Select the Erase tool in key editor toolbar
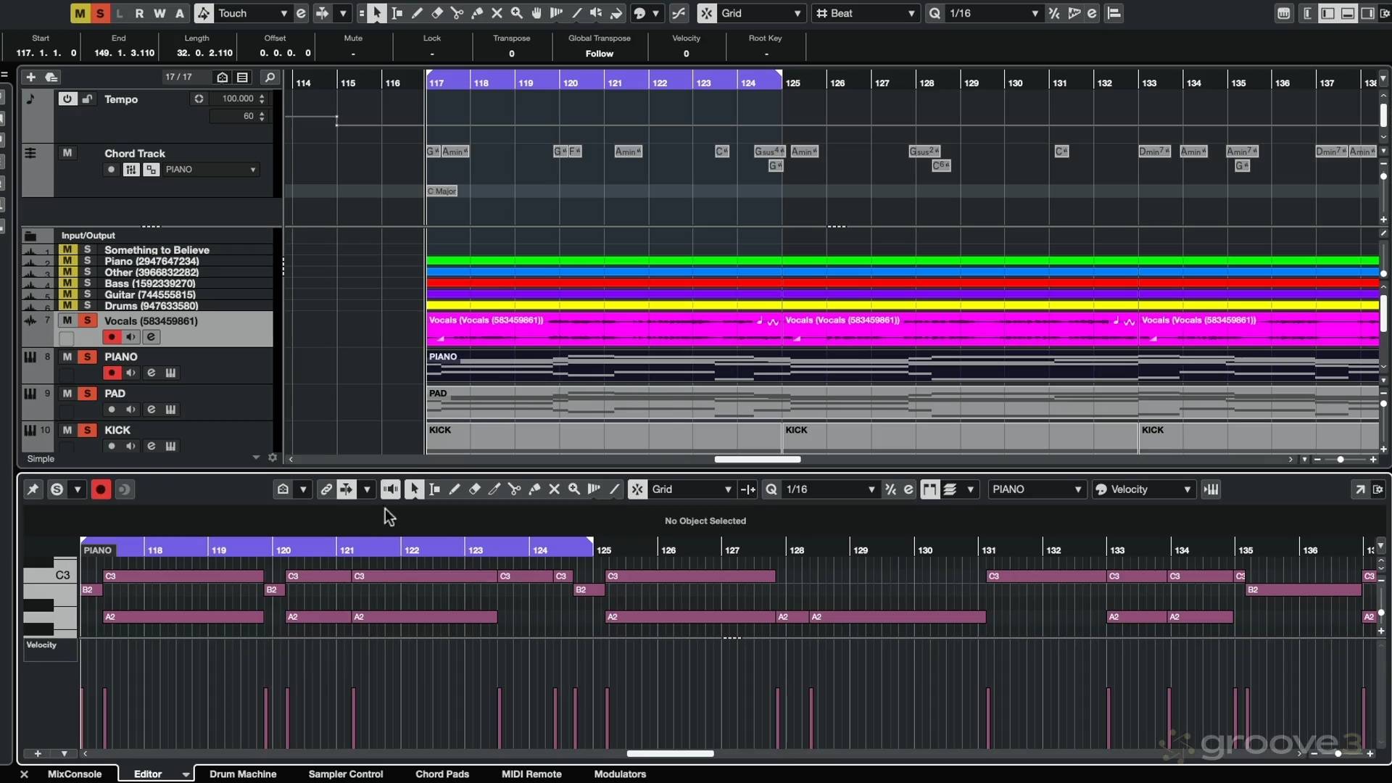 pyautogui.click(x=475, y=489)
